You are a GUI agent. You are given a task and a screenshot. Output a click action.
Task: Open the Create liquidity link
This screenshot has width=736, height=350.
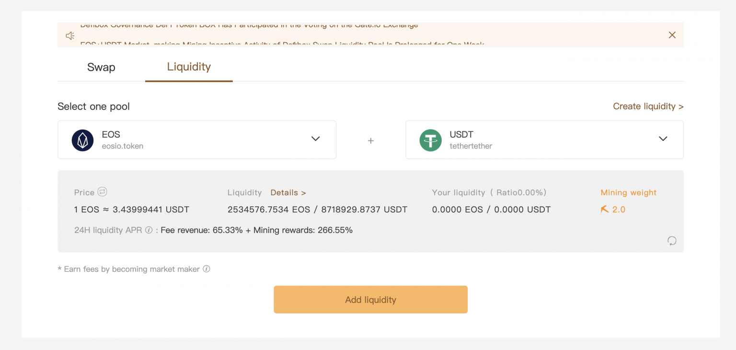tap(648, 106)
